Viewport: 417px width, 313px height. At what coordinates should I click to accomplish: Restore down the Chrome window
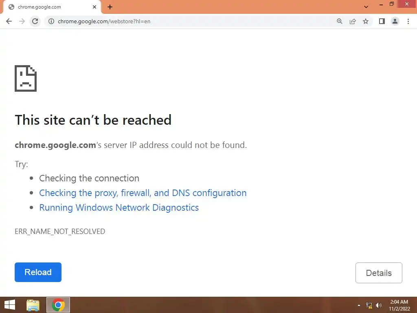[x=392, y=4]
